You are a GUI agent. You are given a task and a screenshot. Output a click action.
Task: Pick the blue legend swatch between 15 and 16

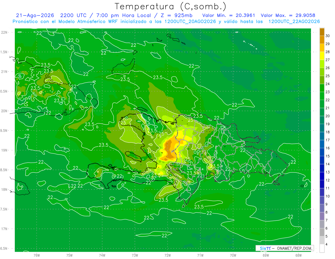(x=322, y=152)
